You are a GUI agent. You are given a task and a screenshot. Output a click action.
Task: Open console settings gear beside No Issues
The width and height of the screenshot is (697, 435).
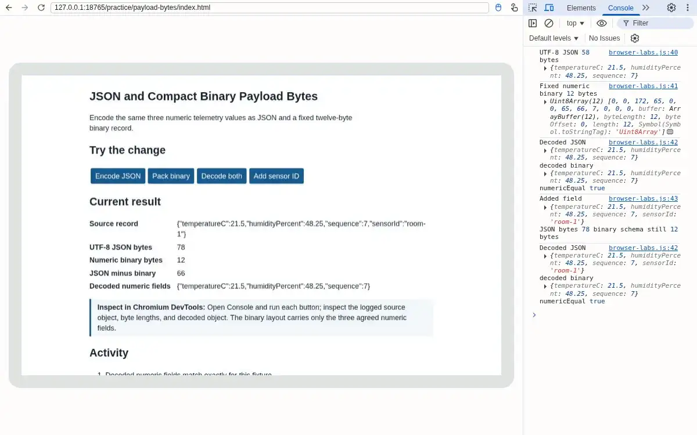(x=635, y=38)
